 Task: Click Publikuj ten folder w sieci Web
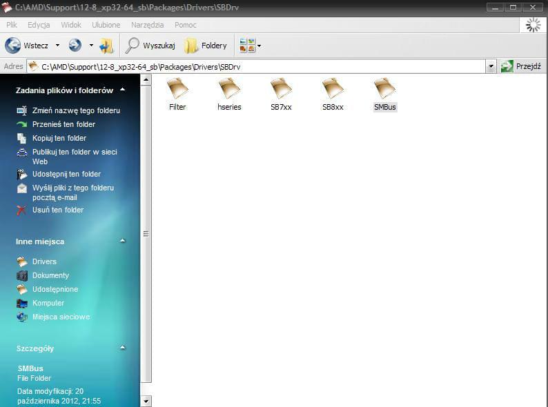pyautogui.click(x=75, y=157)
